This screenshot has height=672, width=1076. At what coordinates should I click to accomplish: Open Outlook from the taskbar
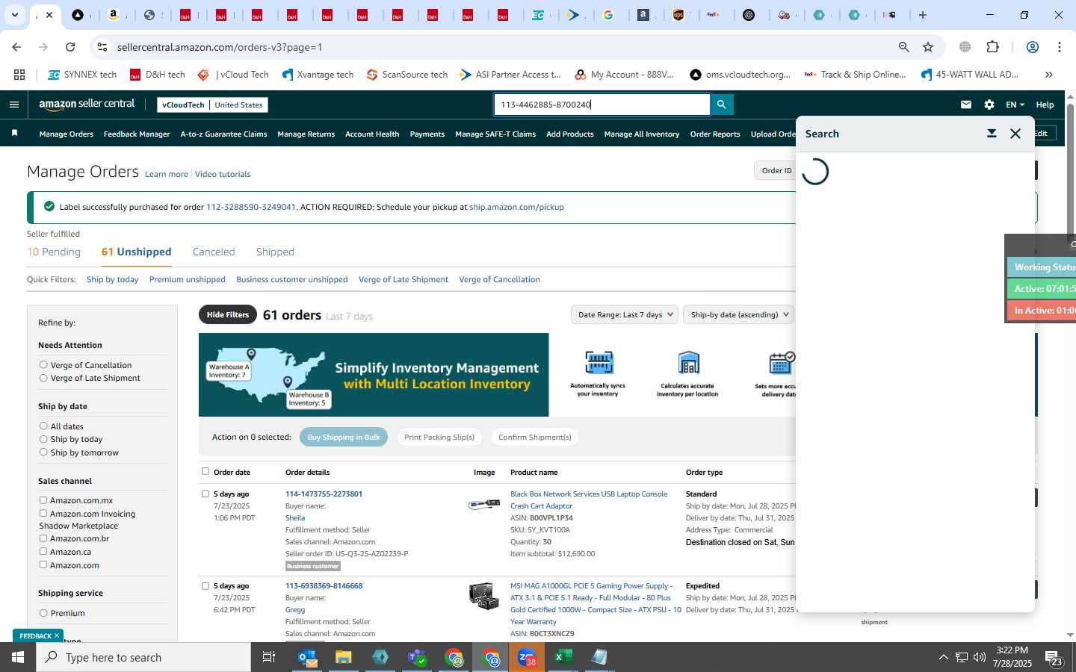coord(307,658)
